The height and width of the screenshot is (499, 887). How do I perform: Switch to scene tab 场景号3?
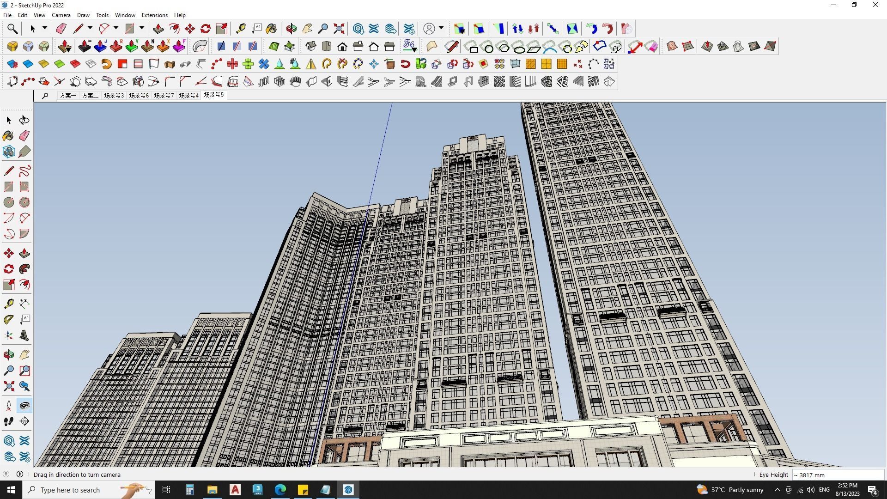pos(114,96)
